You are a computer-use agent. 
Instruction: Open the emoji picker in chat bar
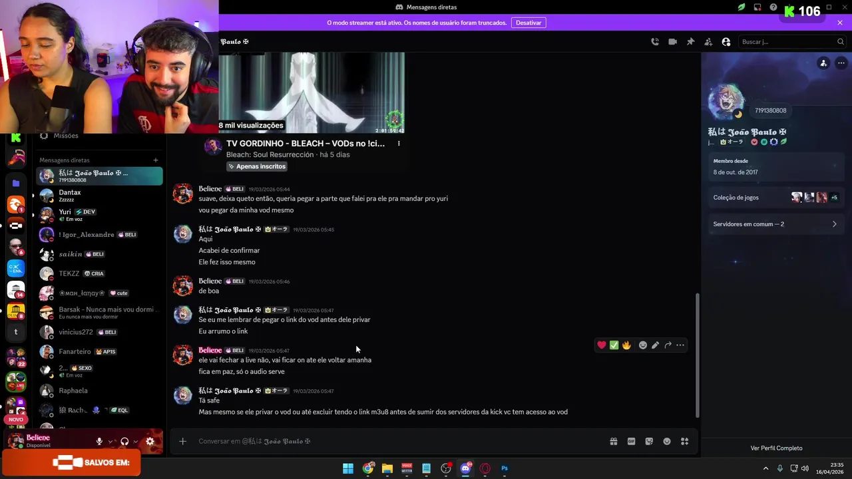point(667,441)
